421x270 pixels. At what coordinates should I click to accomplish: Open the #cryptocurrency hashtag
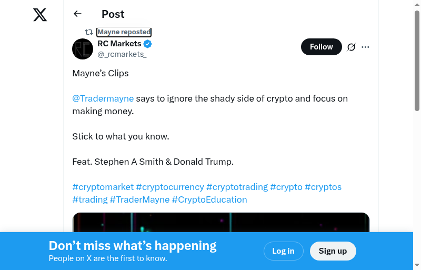[169, 187]
